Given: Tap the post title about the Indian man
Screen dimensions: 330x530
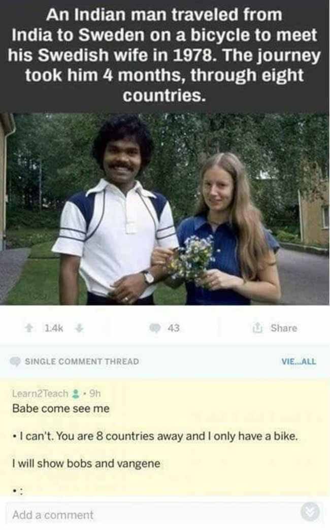Looking at the screenshot, I should pyautogui.click(x=165, y=55).
